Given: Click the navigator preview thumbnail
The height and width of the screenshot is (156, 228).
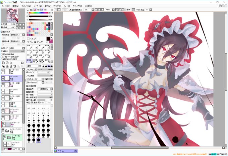Looking at the screenshot, I should pos(13,15).
